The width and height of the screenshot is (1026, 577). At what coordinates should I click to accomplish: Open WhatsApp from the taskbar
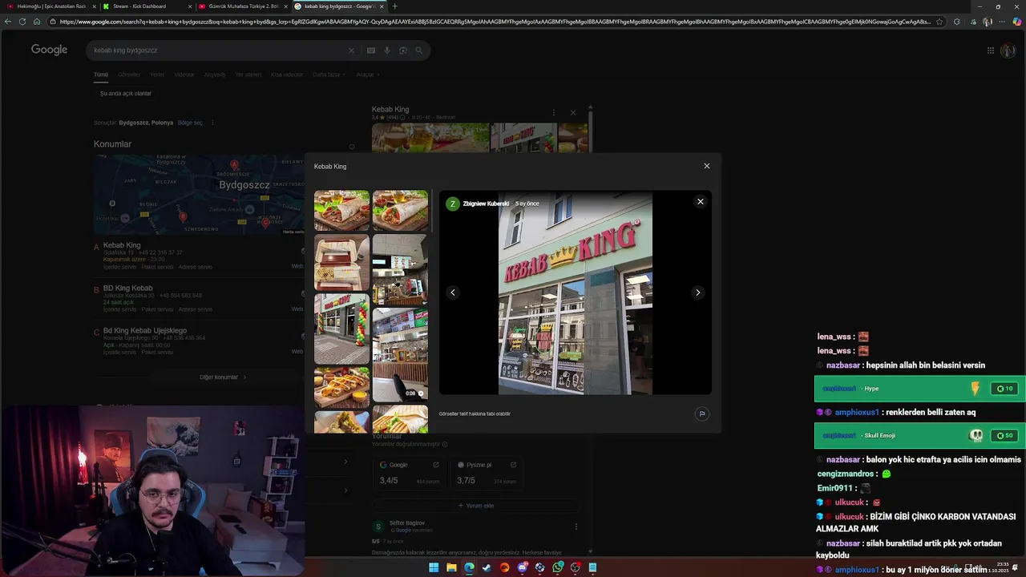pos(557,567)
